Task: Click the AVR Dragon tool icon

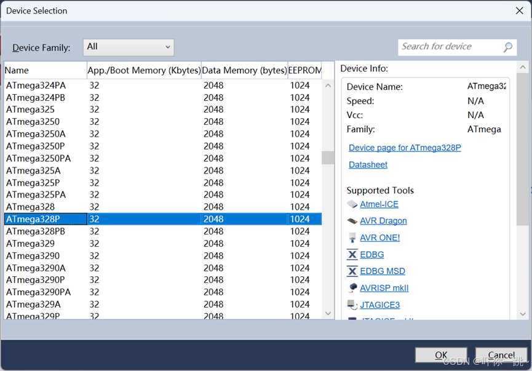Action: click(352, 221)
